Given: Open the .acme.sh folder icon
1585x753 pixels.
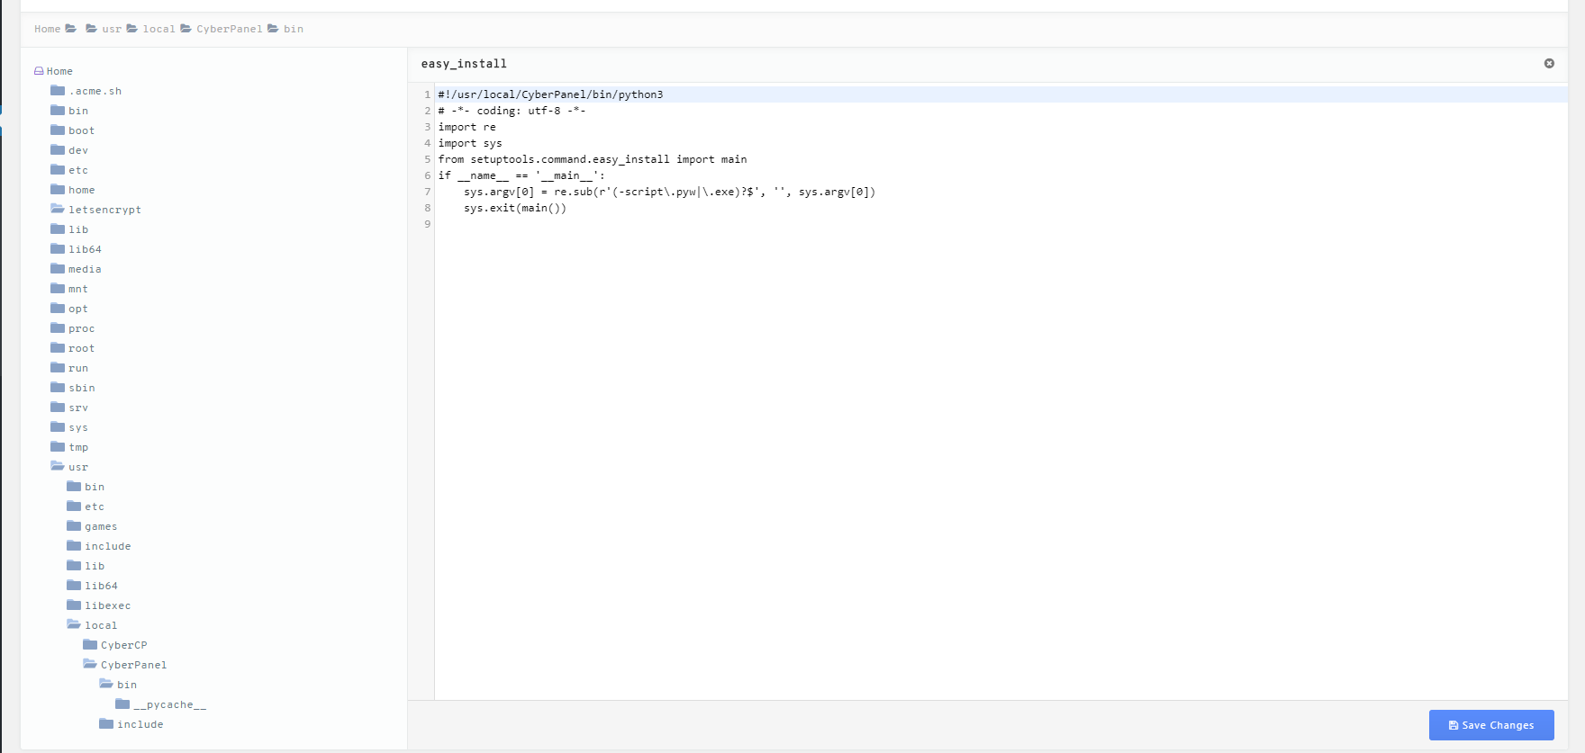Looking at the screenshot, I should click(58, 90).
